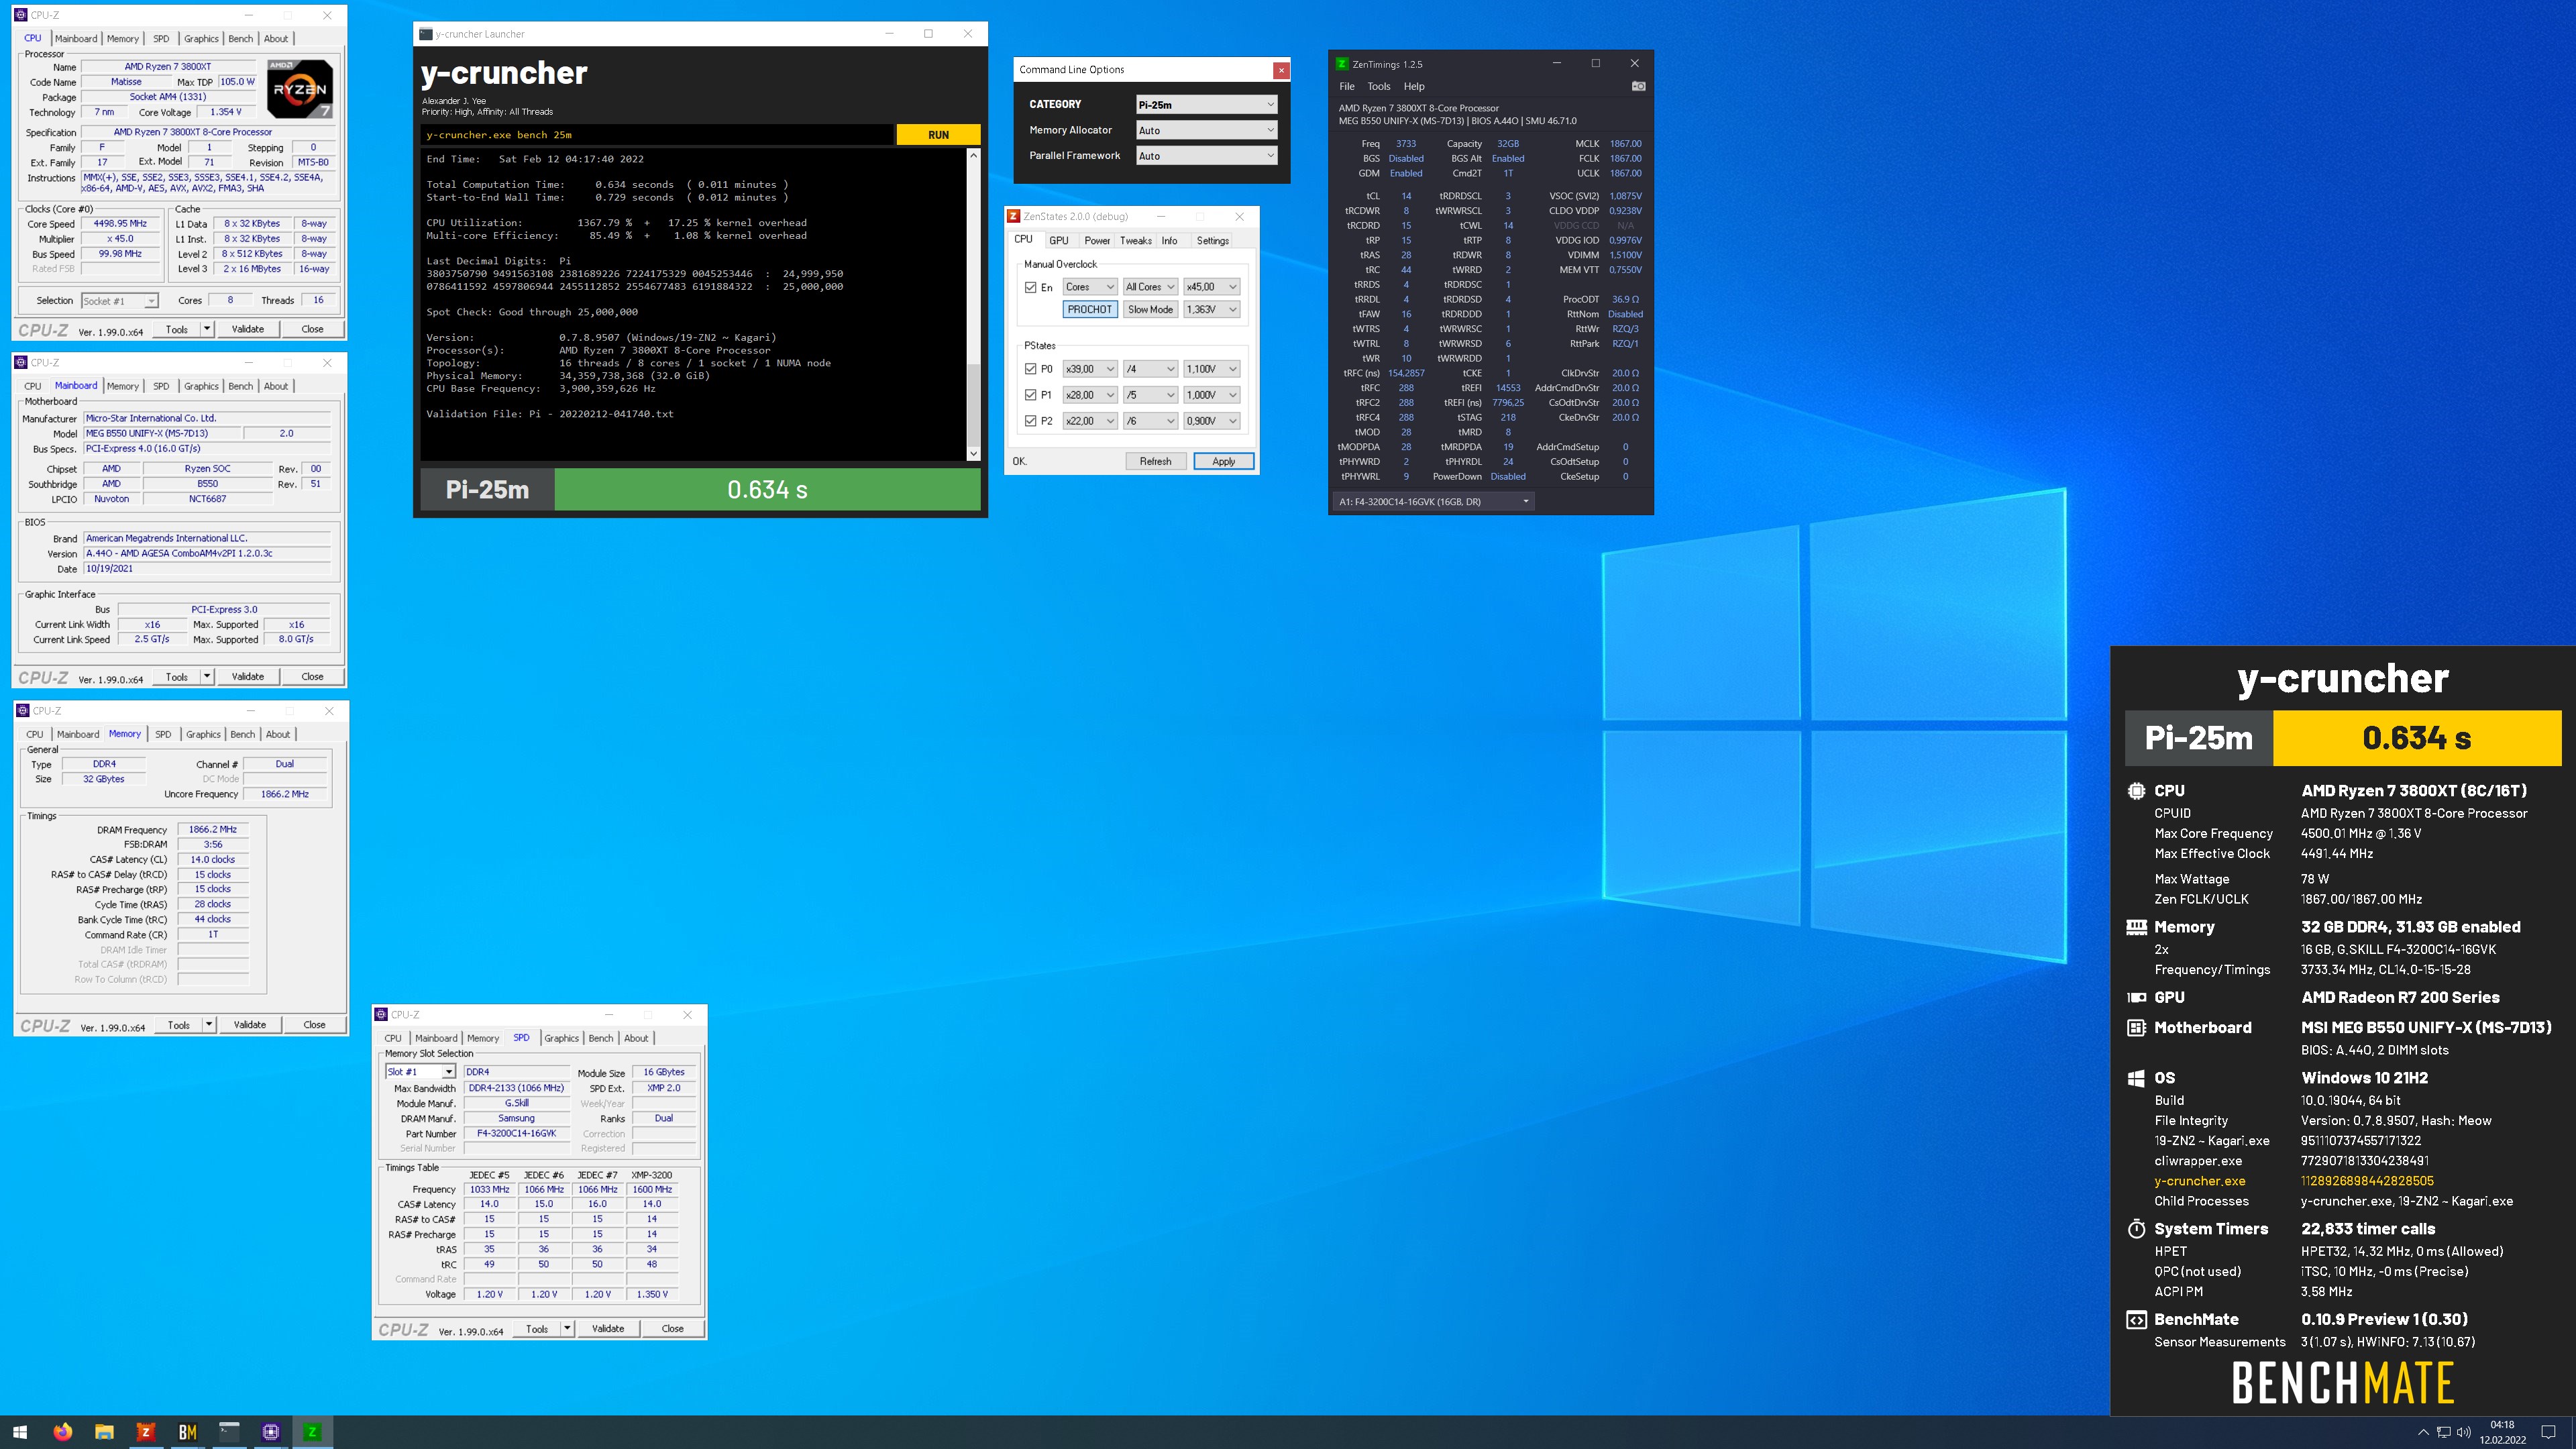Switch to ZenStates via red Z taskbar icon

pos(145,1432)
